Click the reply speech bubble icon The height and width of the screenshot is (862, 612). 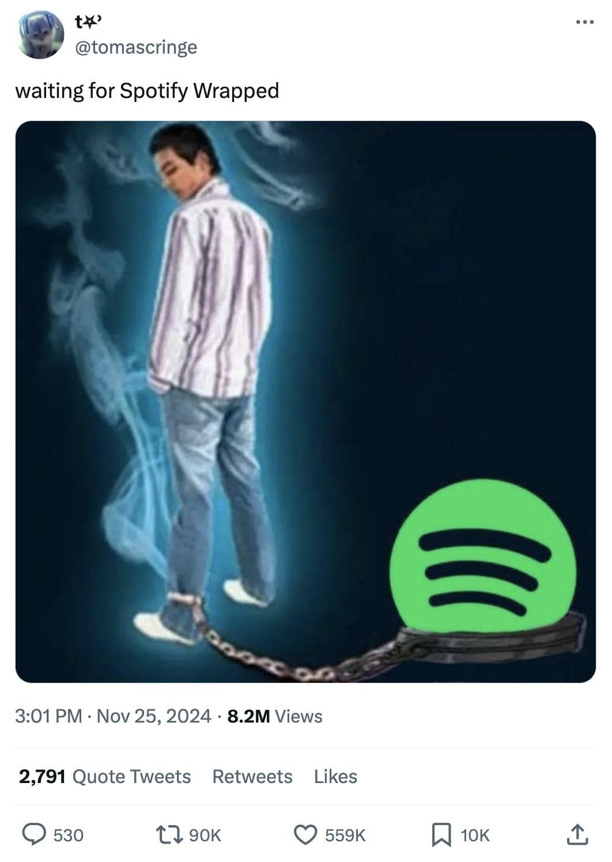point(35,834)
